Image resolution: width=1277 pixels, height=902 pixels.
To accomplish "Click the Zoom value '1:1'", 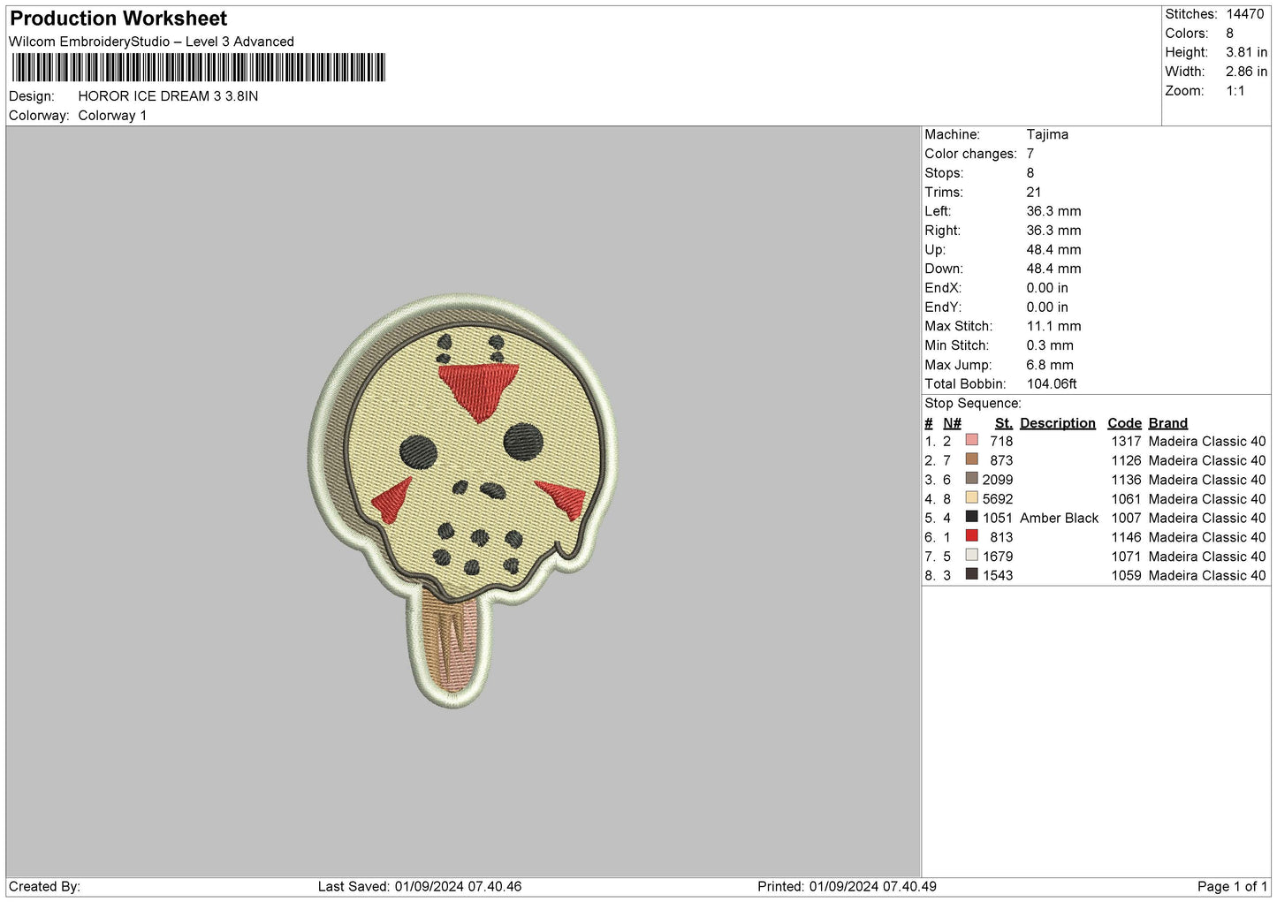I will pyautogui.click(x=1235, y=91).
